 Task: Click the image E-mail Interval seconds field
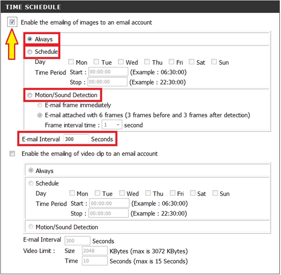tap(76, 139)
